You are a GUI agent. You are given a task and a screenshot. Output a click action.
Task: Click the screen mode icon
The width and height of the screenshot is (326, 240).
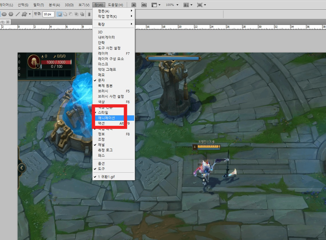200,5
